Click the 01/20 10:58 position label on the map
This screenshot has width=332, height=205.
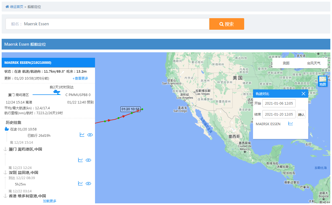(x=130, y=109)
